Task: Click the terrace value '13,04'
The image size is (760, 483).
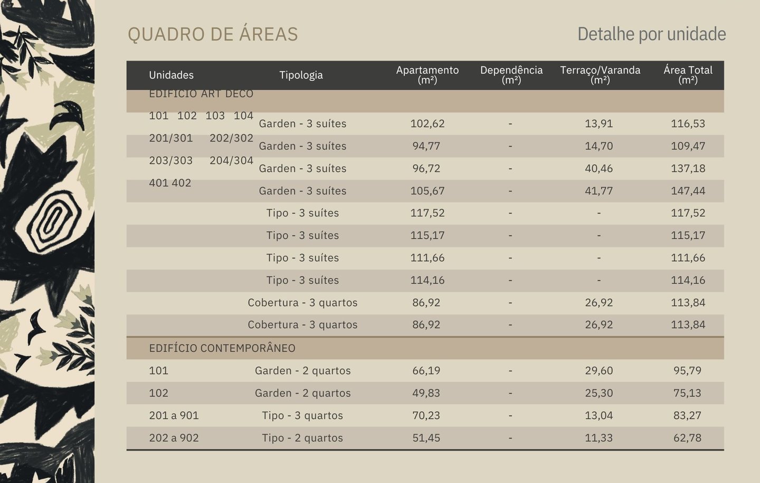Action: point(599,415)
